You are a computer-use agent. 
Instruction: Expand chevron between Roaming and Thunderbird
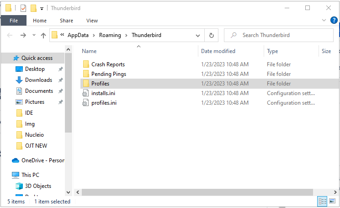click(126, 35)
